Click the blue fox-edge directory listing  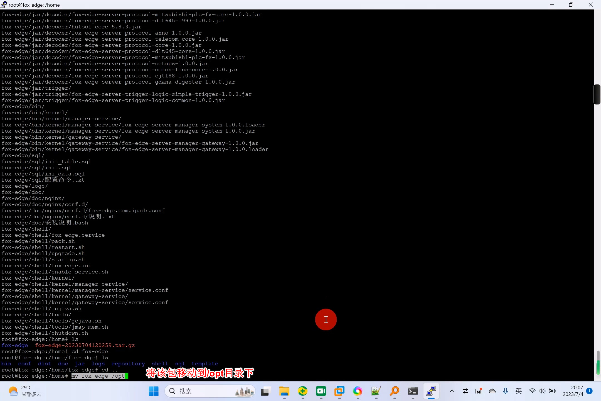(x=15, y=345)
